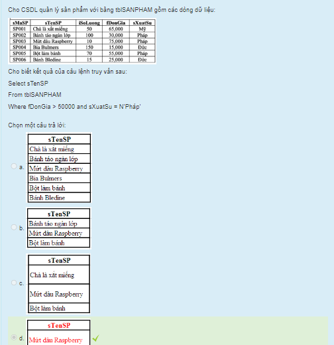The height and width of the screenshot is (345, 334).
Task: Click 'Bánh táo ngàn lớp' row in answer b
Action: pos(59,224)
